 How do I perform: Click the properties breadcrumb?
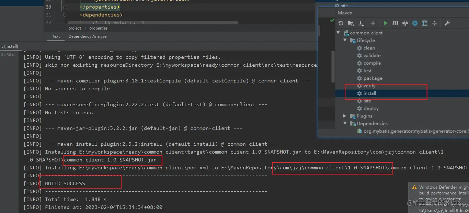pyautogui.click(x=99, y=28)
